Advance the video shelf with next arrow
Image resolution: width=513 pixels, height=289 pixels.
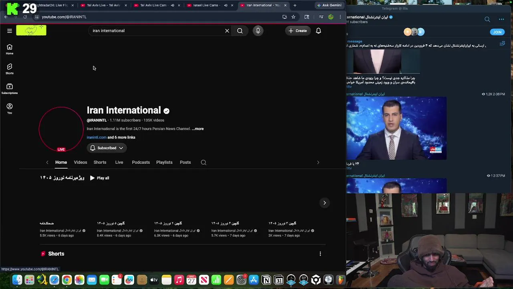[x=325, y=203]
